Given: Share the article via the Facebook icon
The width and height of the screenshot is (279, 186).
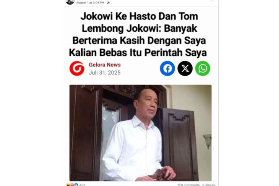Looking at the screenshot, I should click(167, 68).
